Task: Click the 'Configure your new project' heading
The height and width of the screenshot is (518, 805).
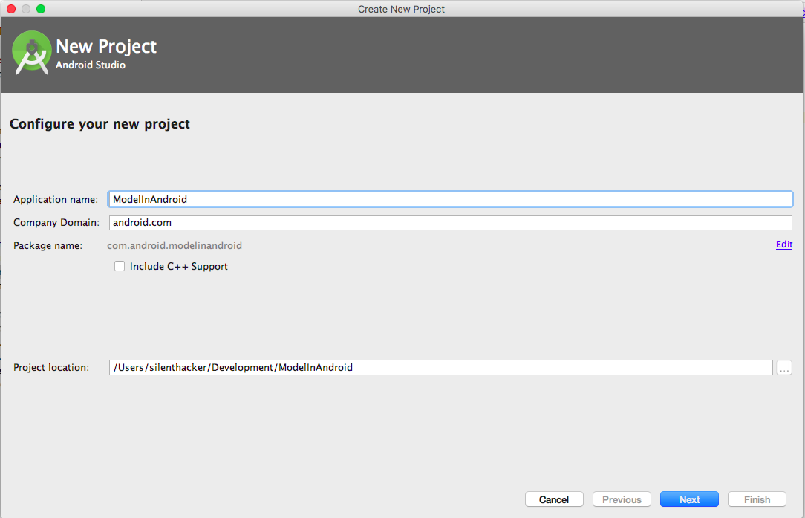Action: 100,124
